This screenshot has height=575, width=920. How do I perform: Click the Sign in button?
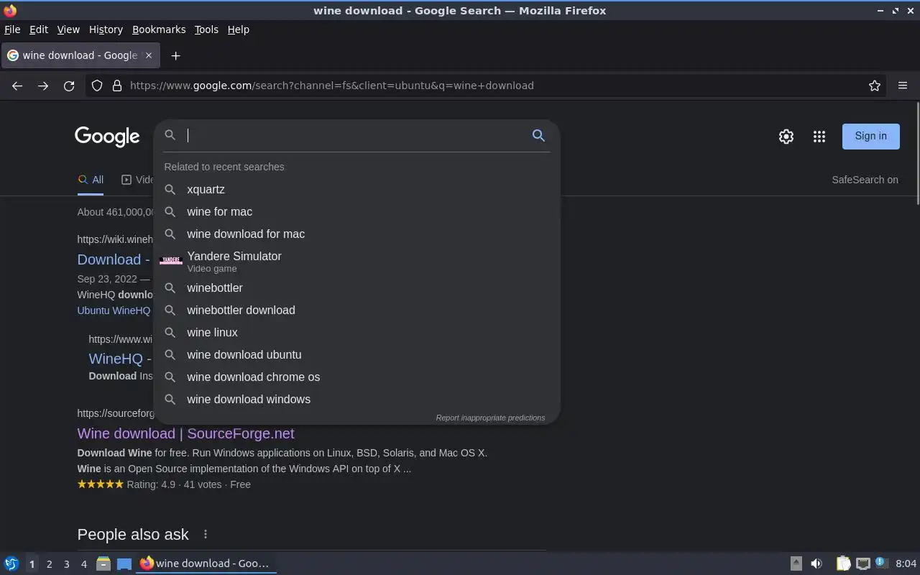click(870, 136)
